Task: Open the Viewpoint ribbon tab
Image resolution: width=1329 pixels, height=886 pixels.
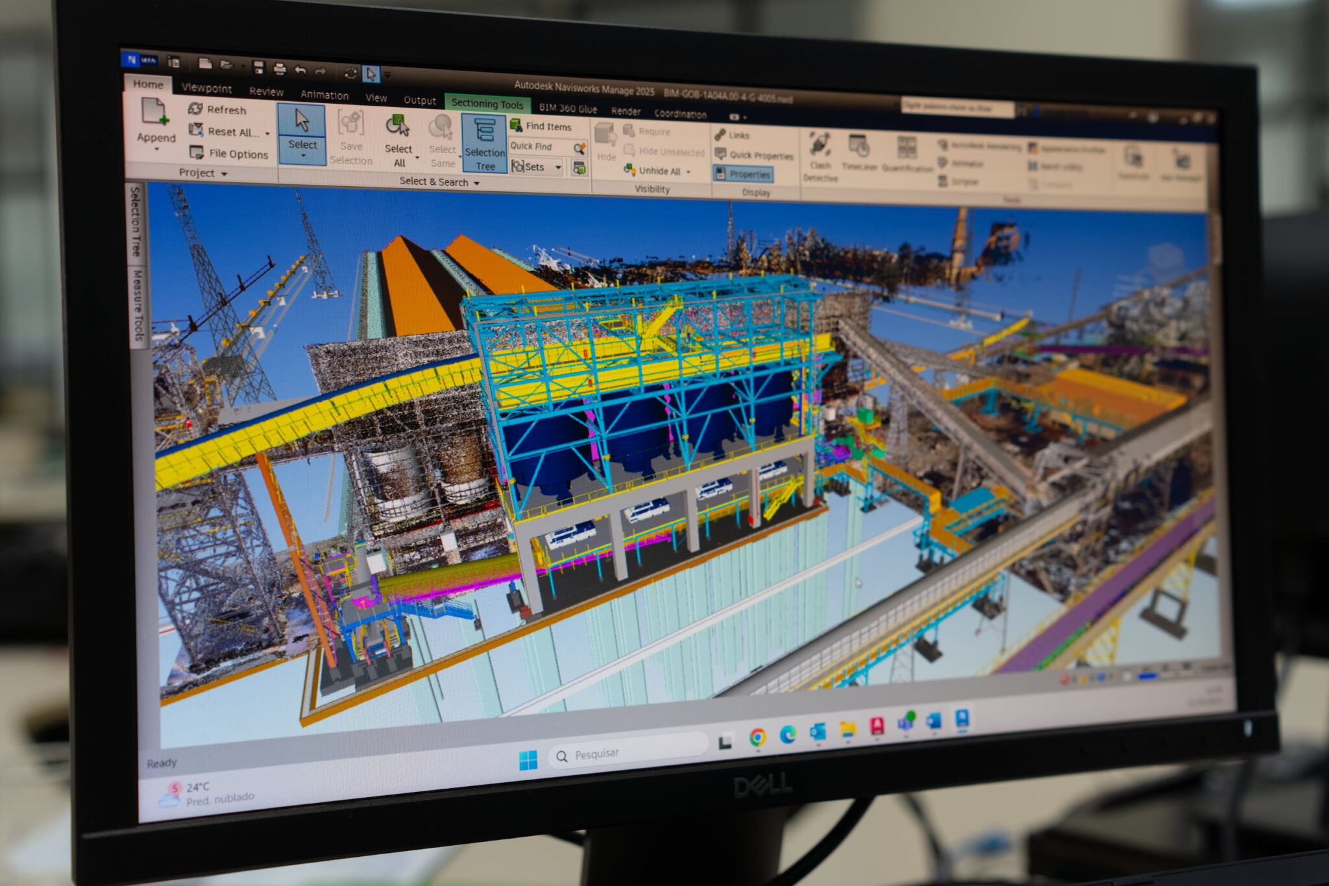Action: pyautogui.click(x=206, y=88)
